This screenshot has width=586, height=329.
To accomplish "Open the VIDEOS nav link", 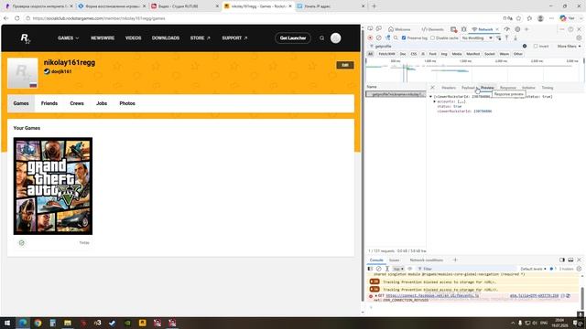I will (133, 38).
